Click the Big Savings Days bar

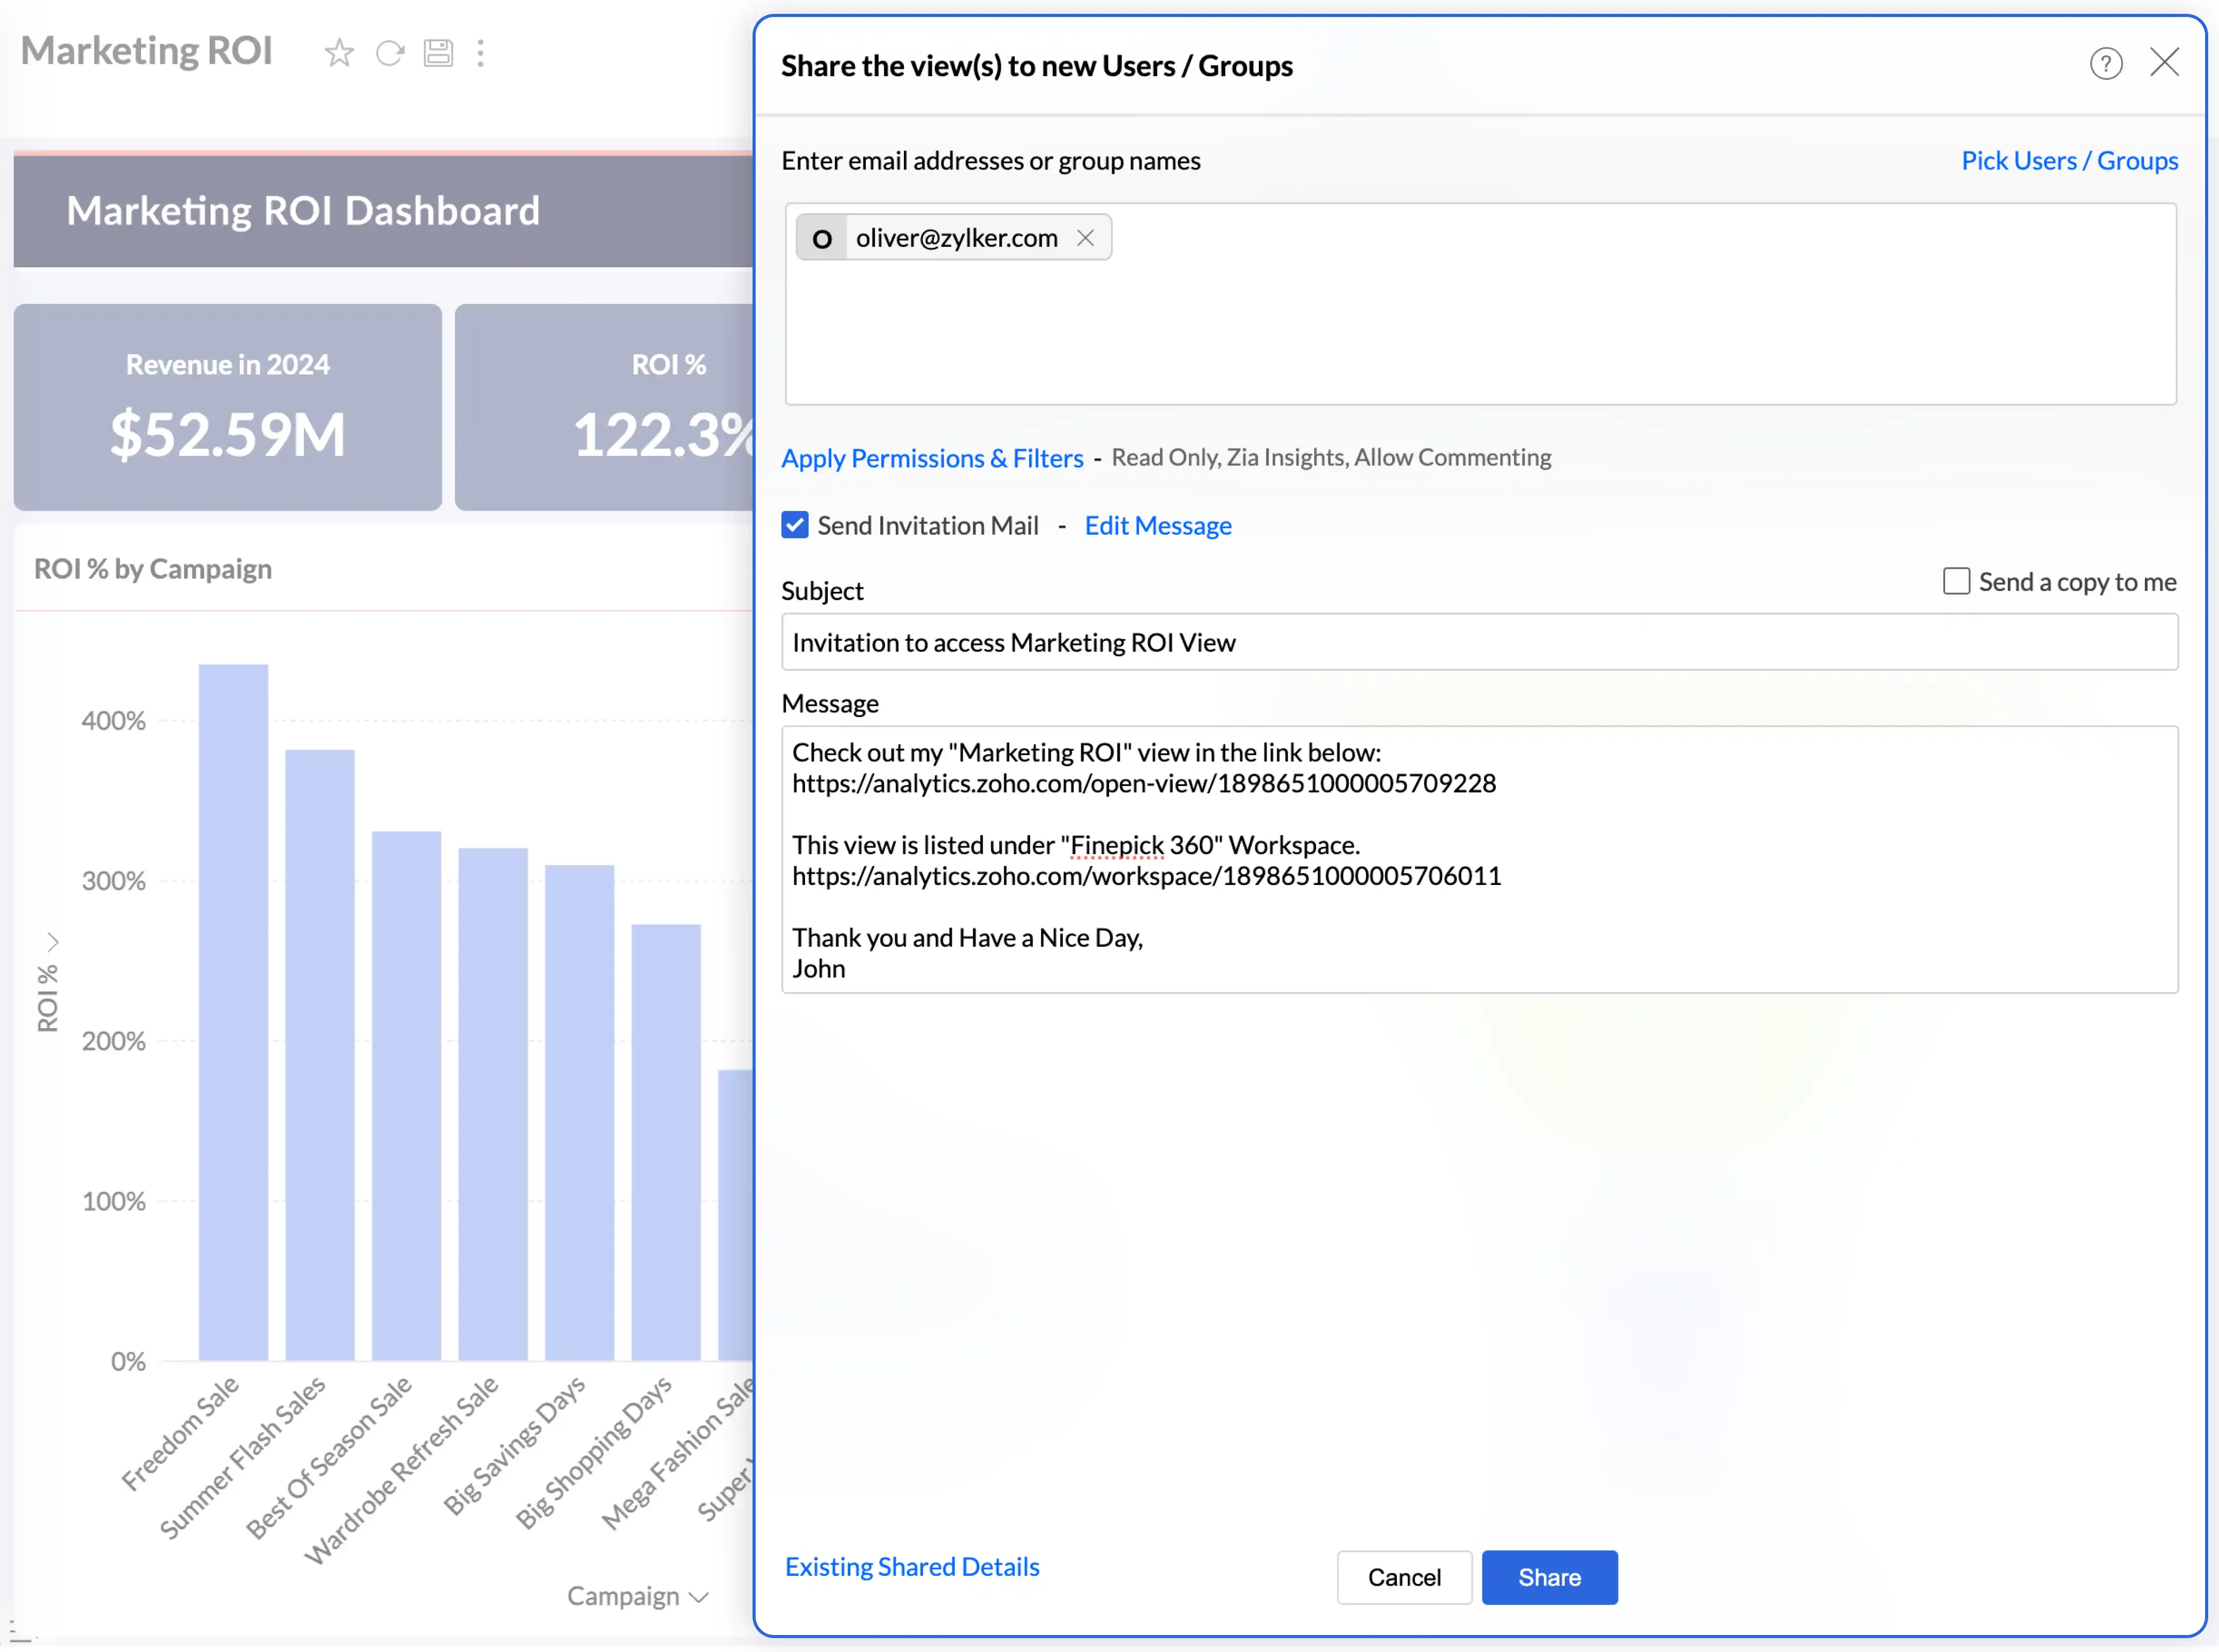(x=579, y=1113)
